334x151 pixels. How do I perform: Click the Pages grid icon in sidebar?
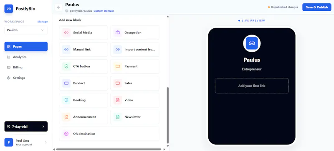(9, 47)
